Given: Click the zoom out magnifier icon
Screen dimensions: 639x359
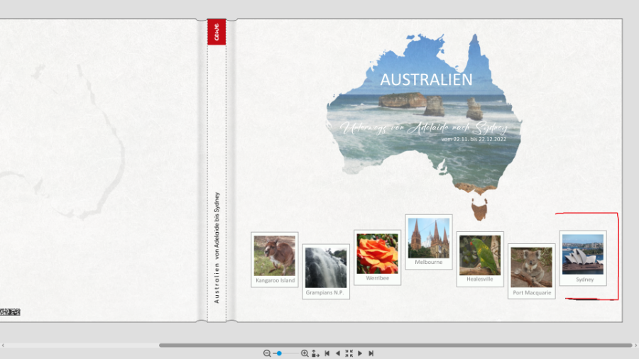Looking at the screenshot, I should click(267, 353).
